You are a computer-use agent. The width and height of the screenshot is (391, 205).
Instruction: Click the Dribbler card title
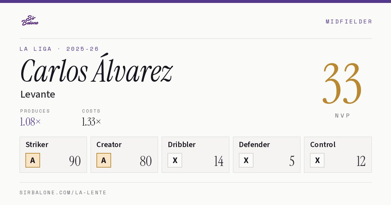click(x=181, y=144)
